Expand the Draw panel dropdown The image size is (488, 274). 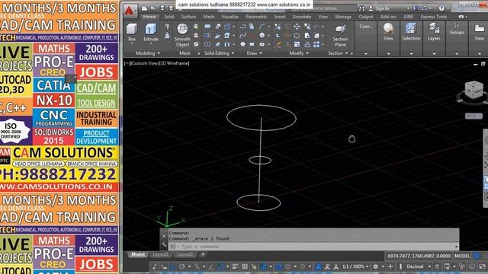[x=254, y=53]
